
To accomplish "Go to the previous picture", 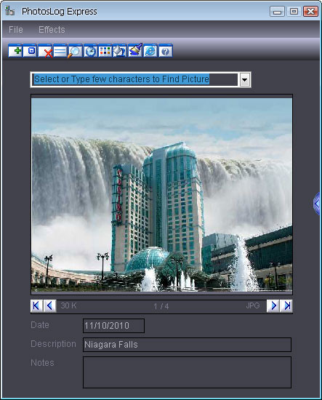I will click(x=49, y=305).
